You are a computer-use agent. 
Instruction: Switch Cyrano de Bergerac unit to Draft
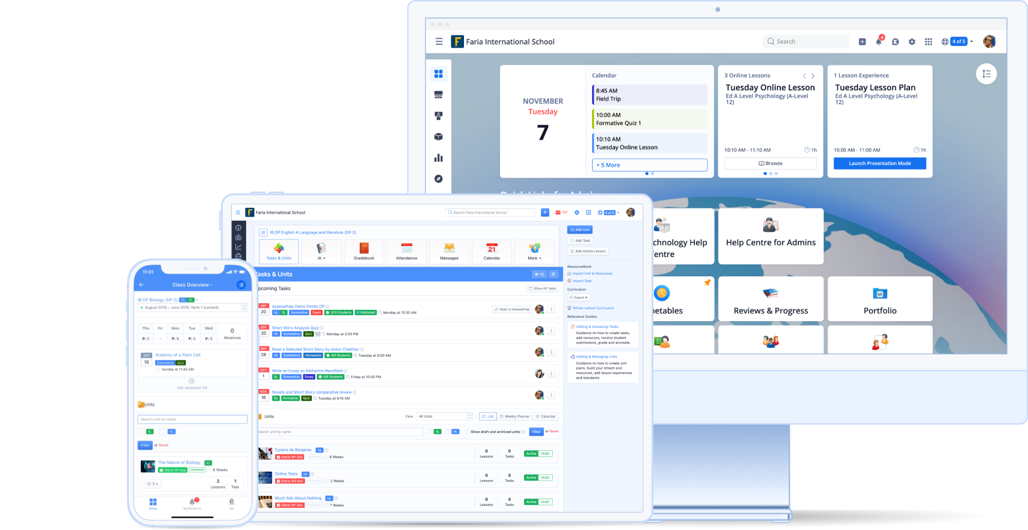tap(544, 453)
